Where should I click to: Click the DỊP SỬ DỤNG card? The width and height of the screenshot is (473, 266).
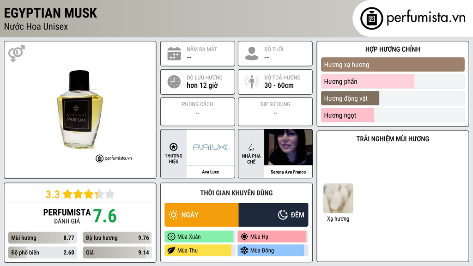275,112
